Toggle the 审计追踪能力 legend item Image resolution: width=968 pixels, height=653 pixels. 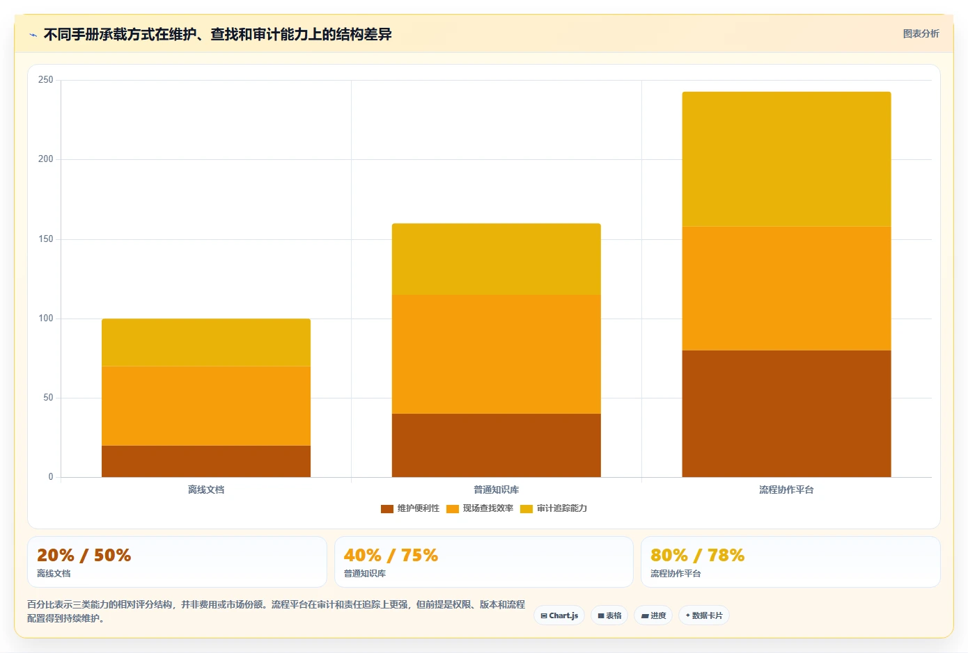click(554, 508)
